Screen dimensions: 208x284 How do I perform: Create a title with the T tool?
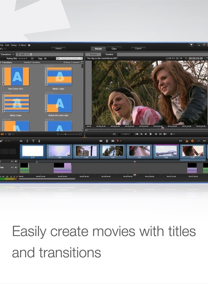33,141
